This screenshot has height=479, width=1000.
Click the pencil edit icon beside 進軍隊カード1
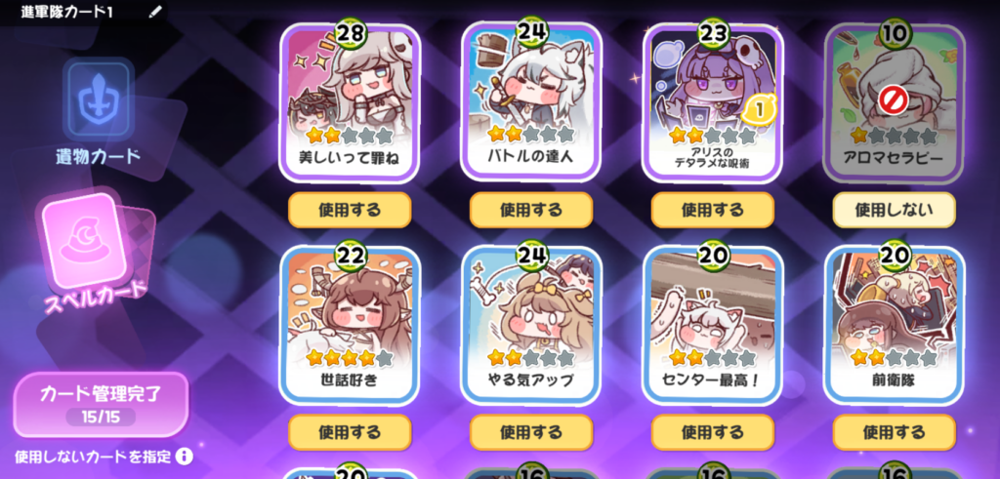tap(155, 12)
